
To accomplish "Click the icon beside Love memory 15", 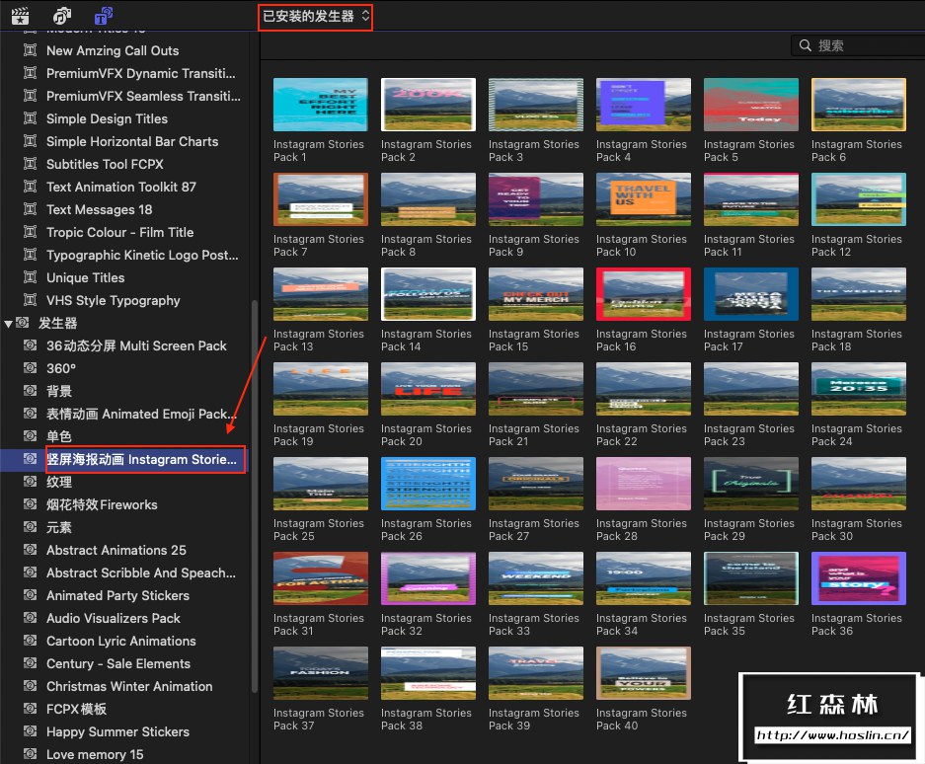I will point(30,754).
